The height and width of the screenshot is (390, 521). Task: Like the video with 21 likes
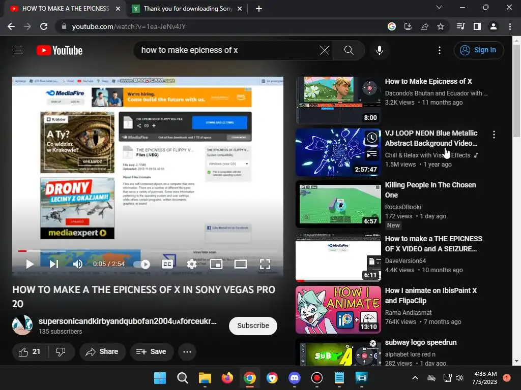30,352
